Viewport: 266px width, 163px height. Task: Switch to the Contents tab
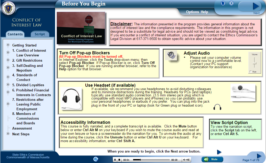click(x=15, y=34)
